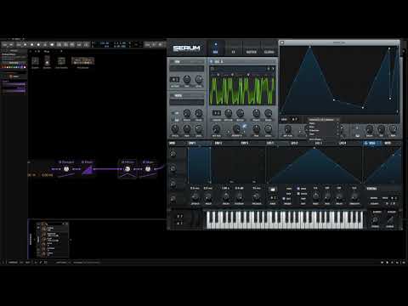Click the OSC A PAN knob
408x306 pixels.
[x=256, y=129]
